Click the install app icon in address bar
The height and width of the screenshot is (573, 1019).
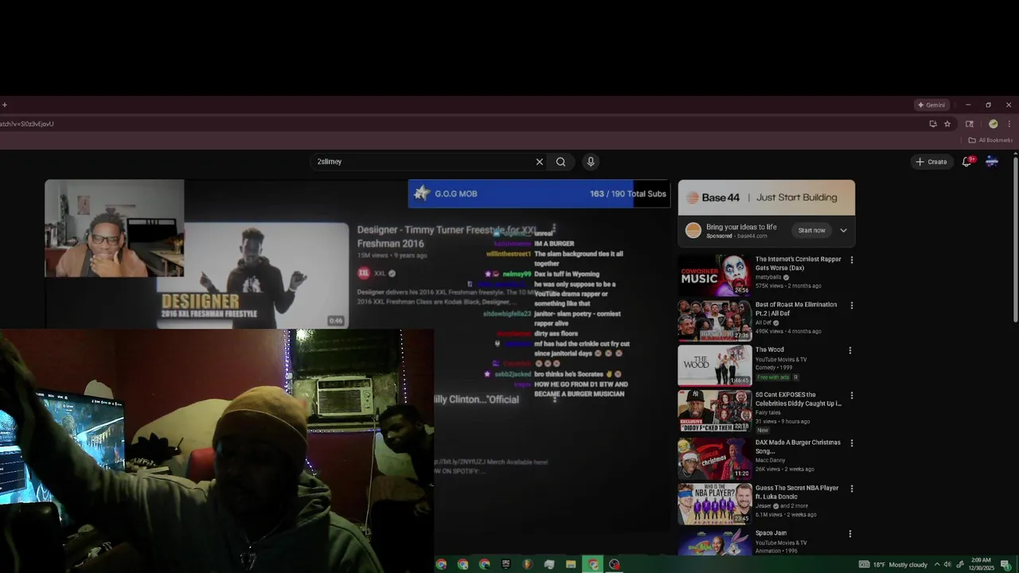933,124
